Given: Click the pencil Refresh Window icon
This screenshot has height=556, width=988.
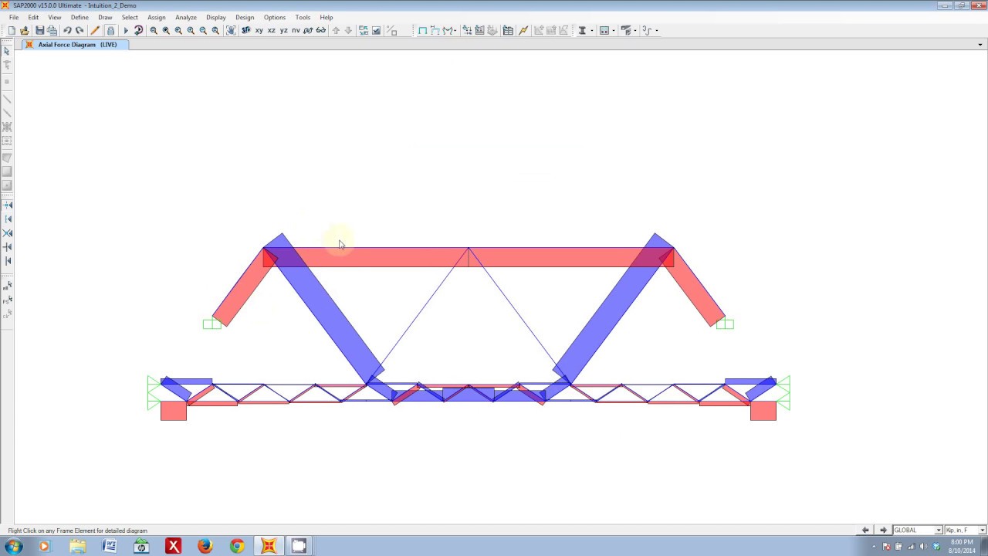Looking at the screenshot, I should pyautogui.click(x=95, y=31).
